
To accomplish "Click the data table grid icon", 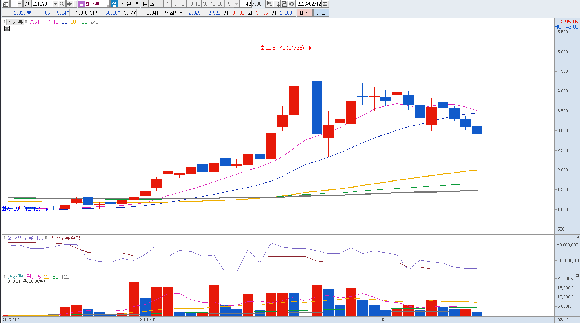I will [7, 29].
